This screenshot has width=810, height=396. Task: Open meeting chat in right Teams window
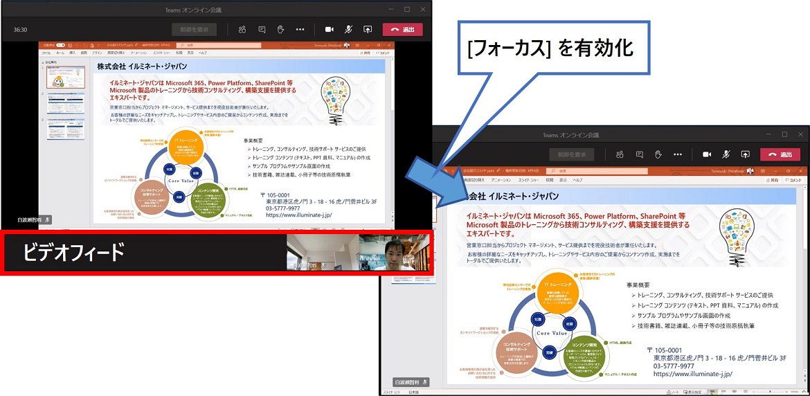coord(640,154)
